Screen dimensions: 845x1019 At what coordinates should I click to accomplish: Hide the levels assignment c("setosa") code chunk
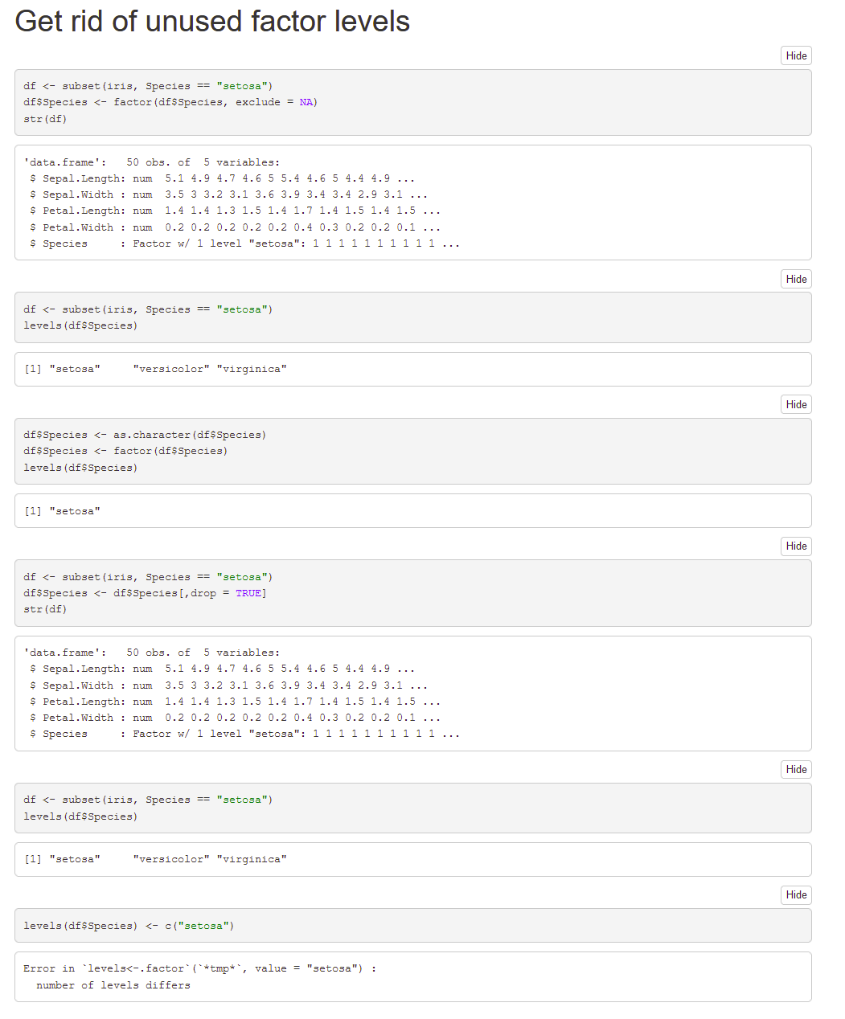pos(795,894)
